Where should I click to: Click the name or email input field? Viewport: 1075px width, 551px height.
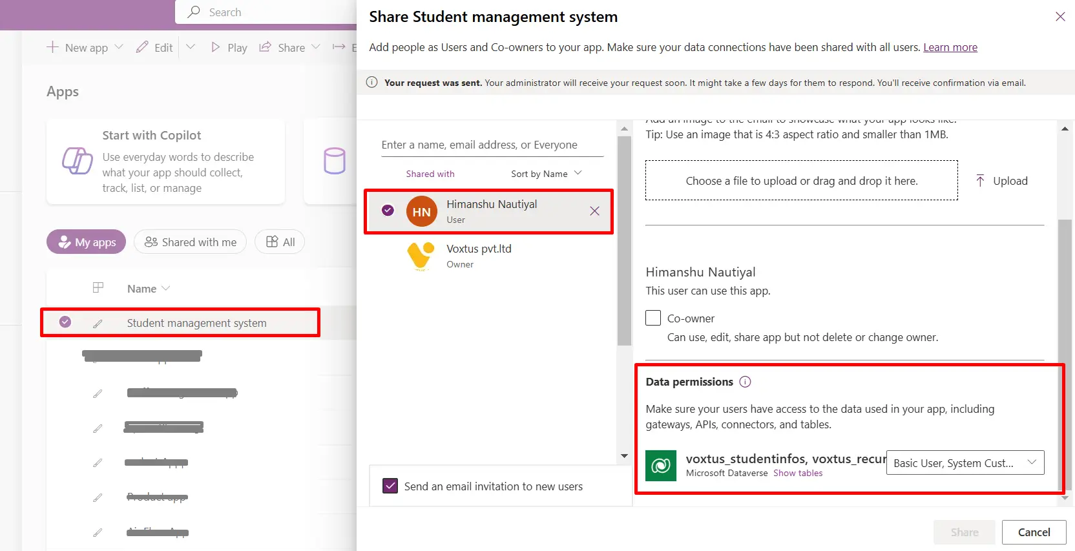pos(492,145)
